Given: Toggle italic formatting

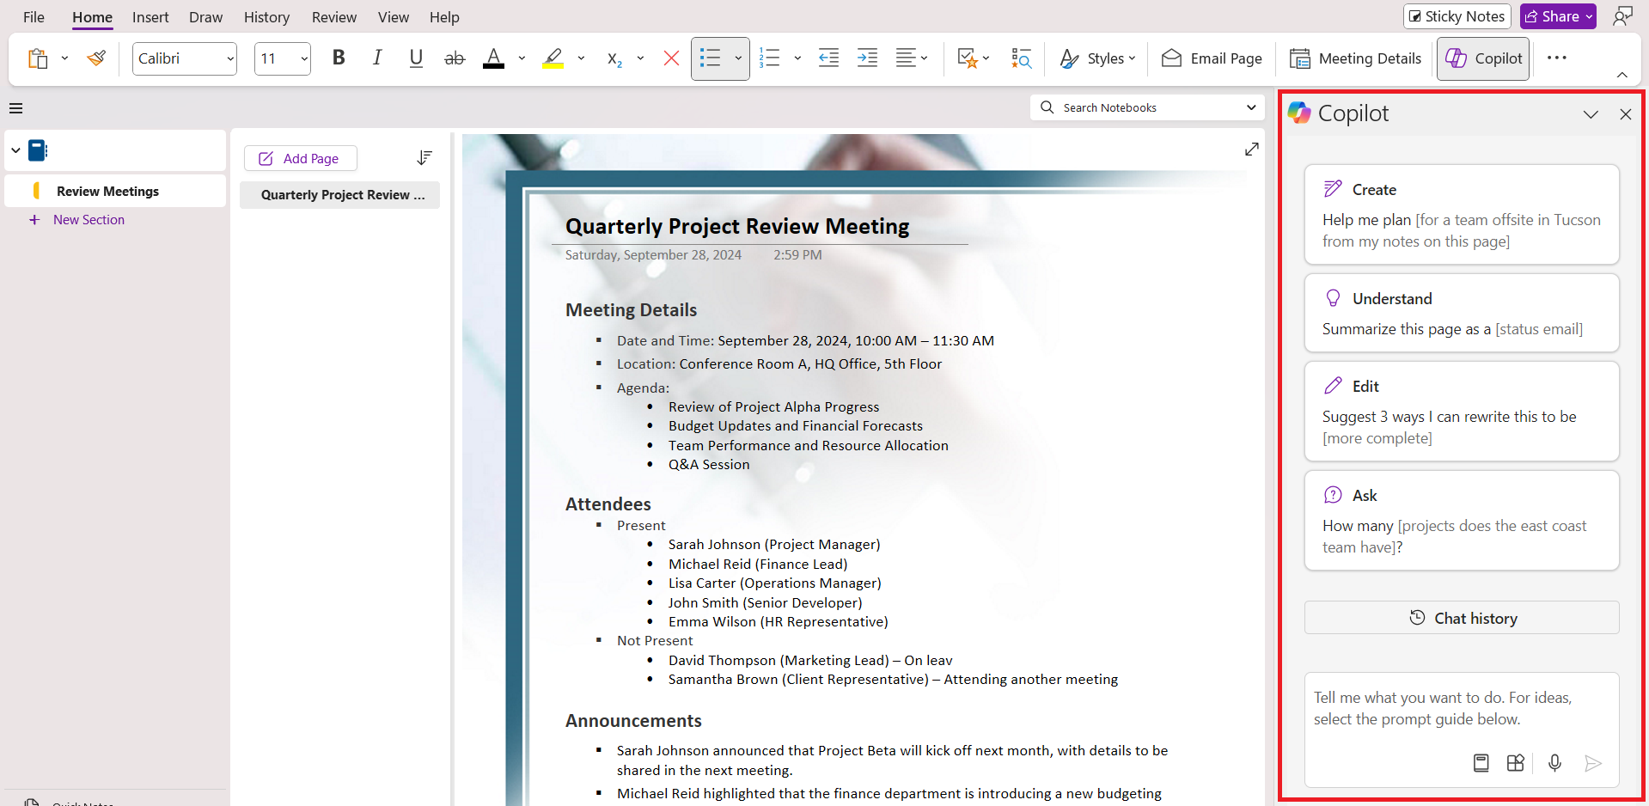Looking at the screenshot, I should (376, 58).
